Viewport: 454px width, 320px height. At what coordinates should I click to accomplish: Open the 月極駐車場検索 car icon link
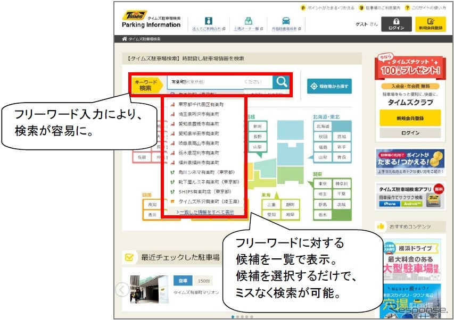[286, 24]
